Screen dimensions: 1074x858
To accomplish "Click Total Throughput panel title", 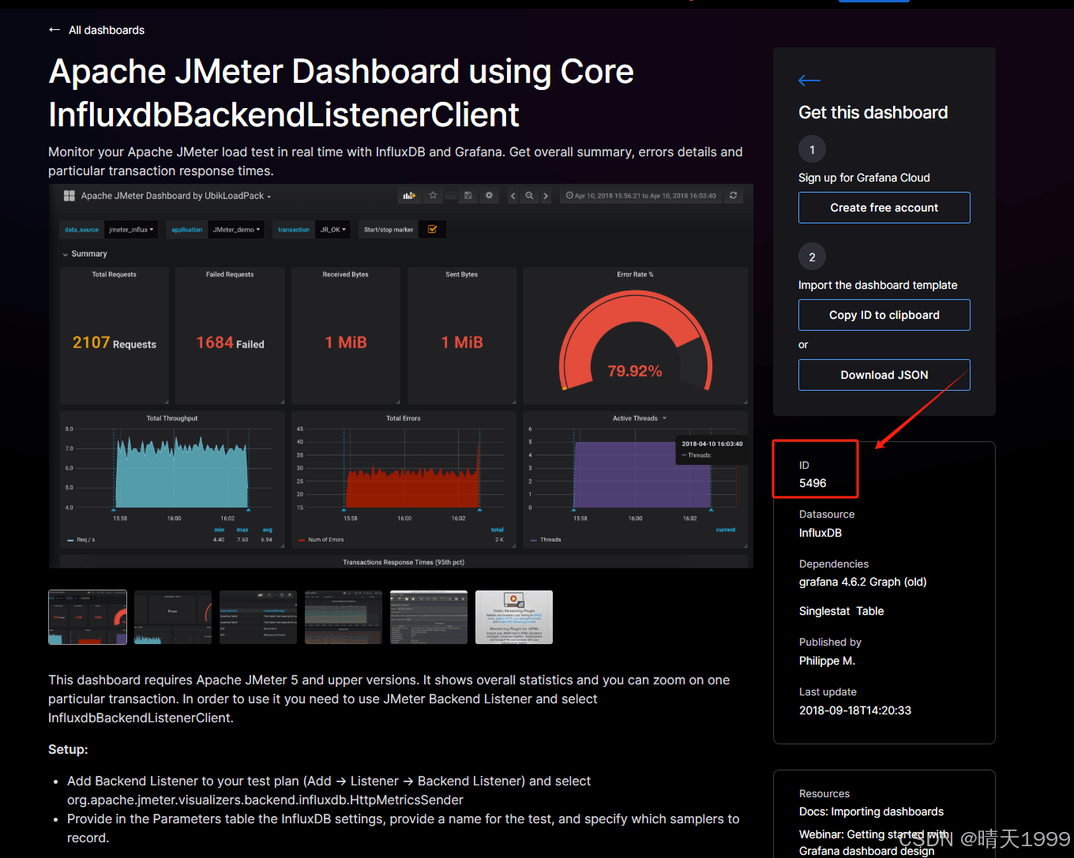I will [x=172, y=418].
